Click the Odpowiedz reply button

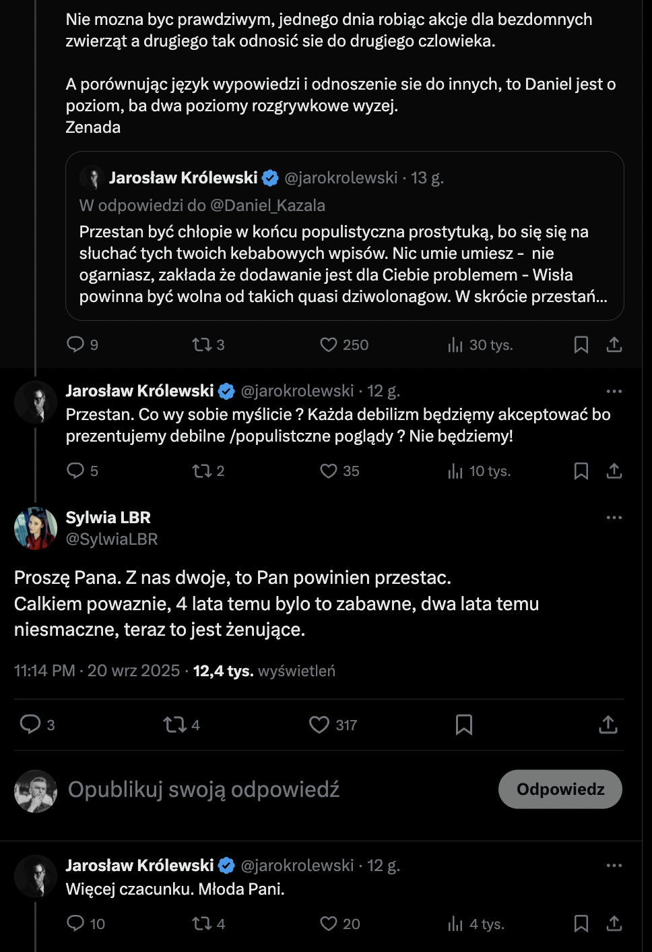pos(560,790)
